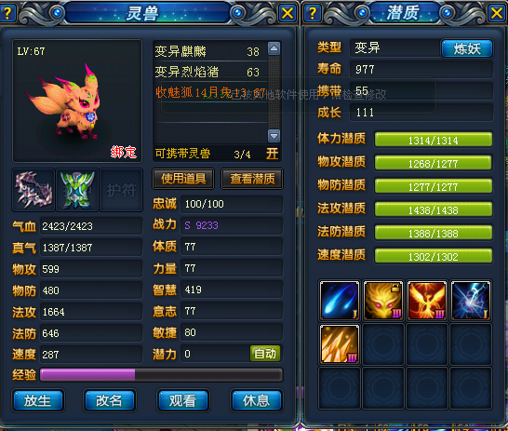Toggle the 自动 potential allocation button
The width and height of the screenshot is (508, 431).
[x=265, y=354]
